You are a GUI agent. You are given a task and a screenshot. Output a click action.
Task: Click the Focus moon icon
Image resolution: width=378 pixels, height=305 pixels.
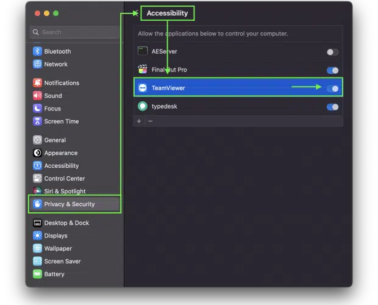coord(37,108)
